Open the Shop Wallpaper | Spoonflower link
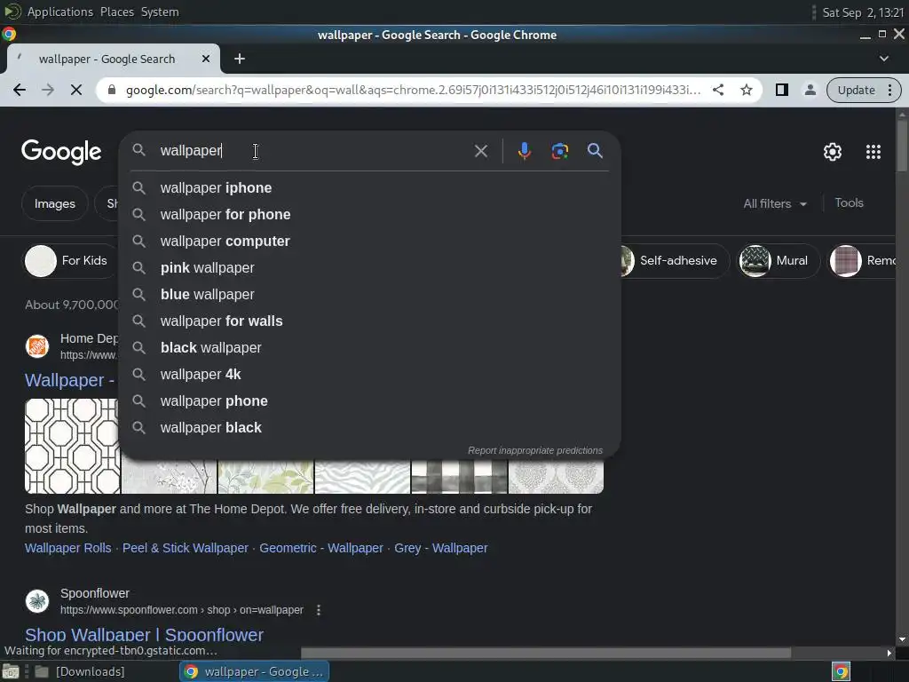The image size is (909, 682). (144, 634)
